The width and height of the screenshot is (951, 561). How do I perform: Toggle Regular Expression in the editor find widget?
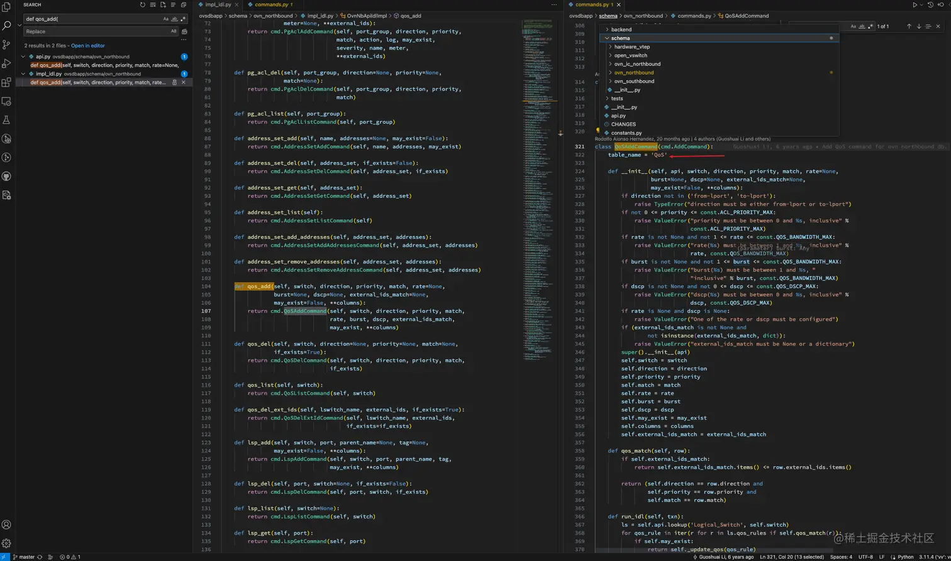coord(870,26)
